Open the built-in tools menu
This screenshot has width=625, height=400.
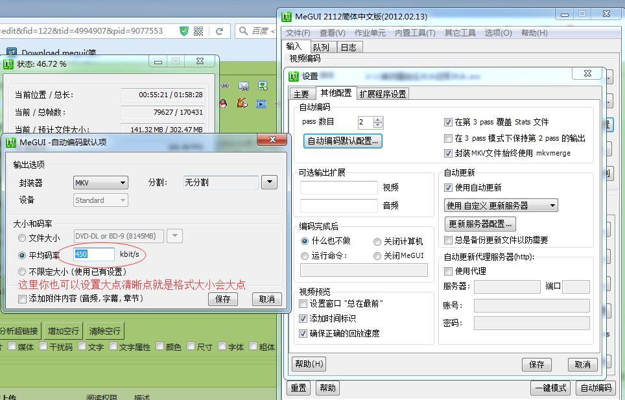click(414, 32)
